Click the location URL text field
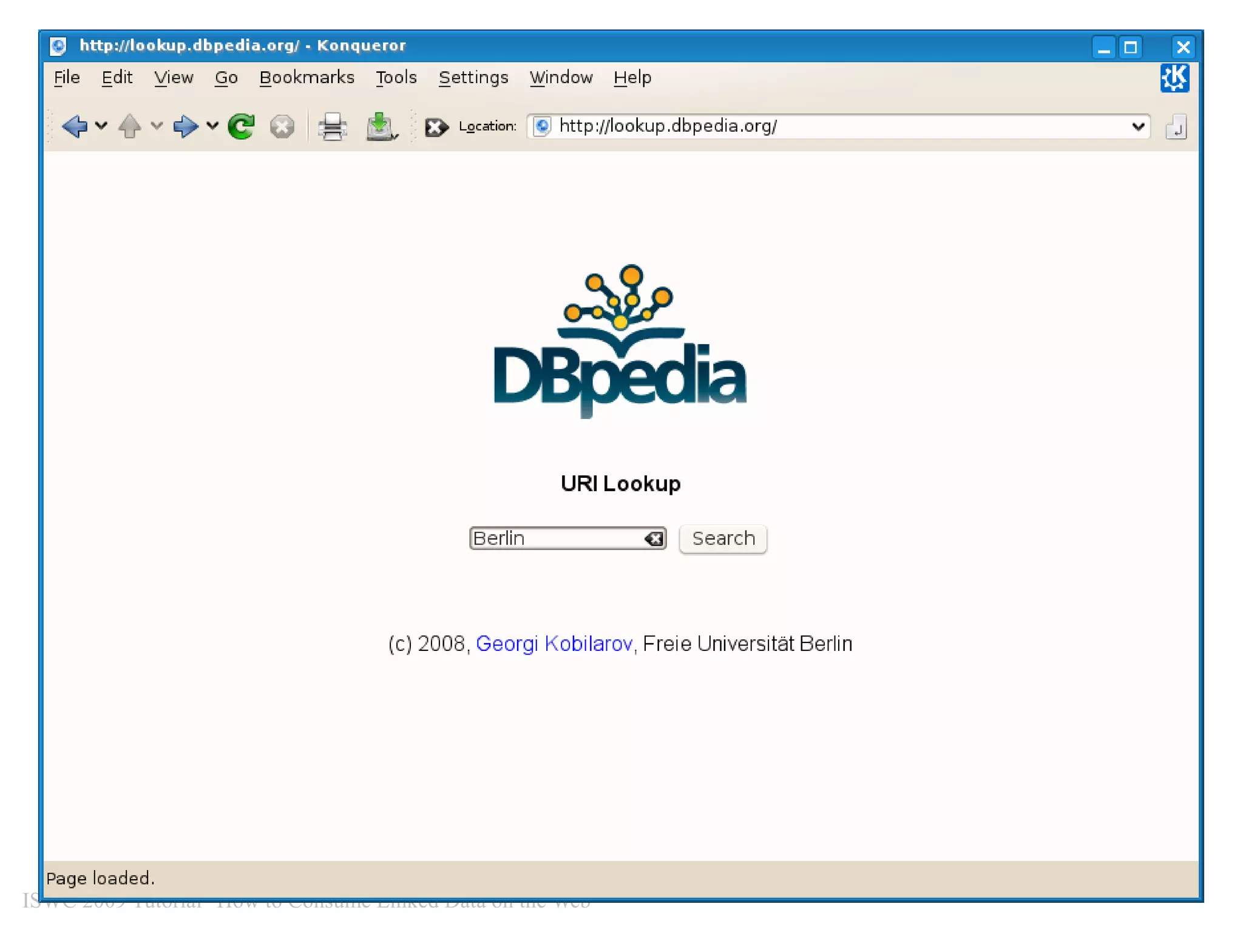Image resolution: width=1243 pixels, height=932 pixels. 838,126
